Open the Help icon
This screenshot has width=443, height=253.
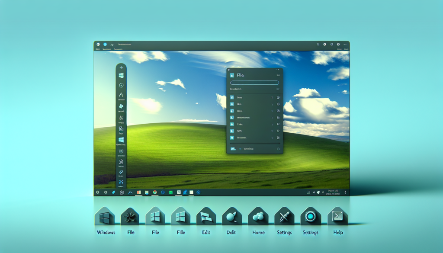[337, 218]
